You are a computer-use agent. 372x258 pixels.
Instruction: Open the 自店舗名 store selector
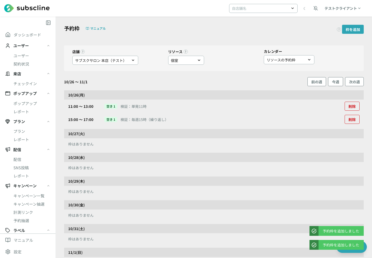coord(263,8)
